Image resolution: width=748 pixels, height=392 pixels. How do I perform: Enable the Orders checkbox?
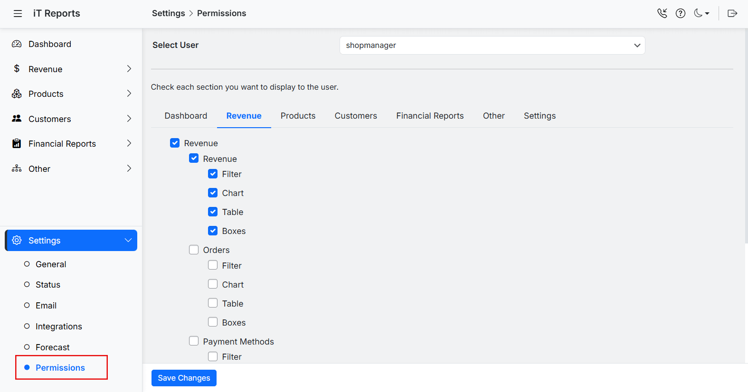coord(194,250)
